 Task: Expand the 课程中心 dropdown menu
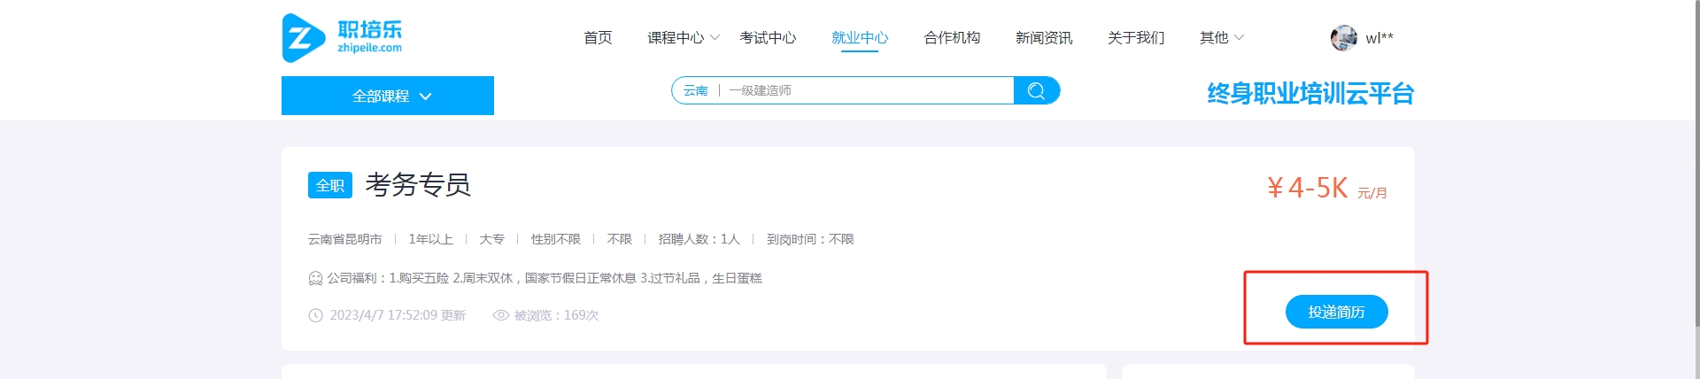[683, 38]
